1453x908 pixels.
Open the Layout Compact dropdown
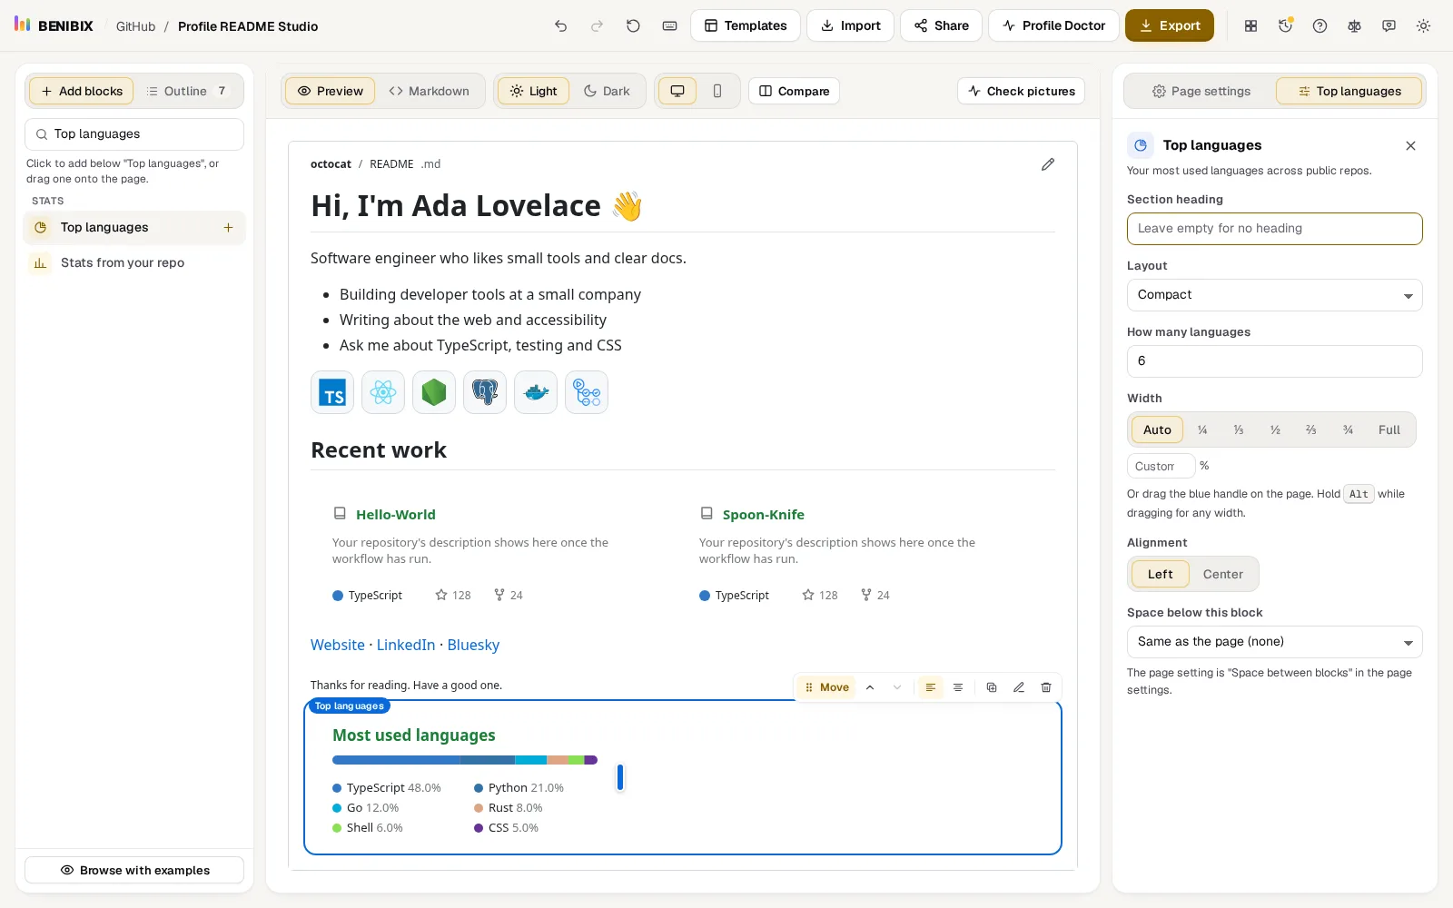(1274, 295)
